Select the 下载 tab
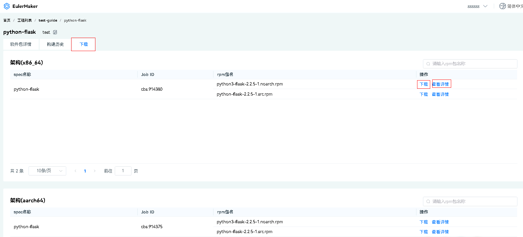 [x=83, y=44]
